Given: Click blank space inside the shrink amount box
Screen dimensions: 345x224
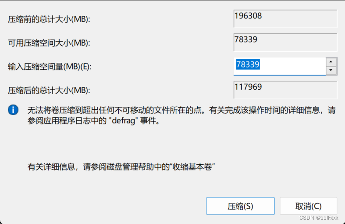Looking at the screenshot, I should (x=293, y=66).
